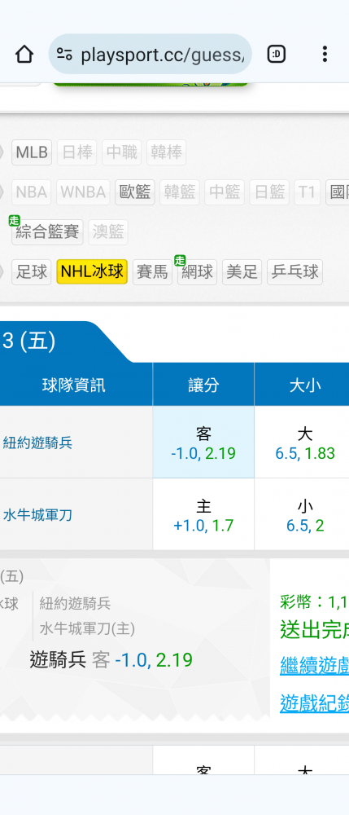Select the 美足 sport tab
This screenshot has width=349, height=815.
(x=242, y=272)
